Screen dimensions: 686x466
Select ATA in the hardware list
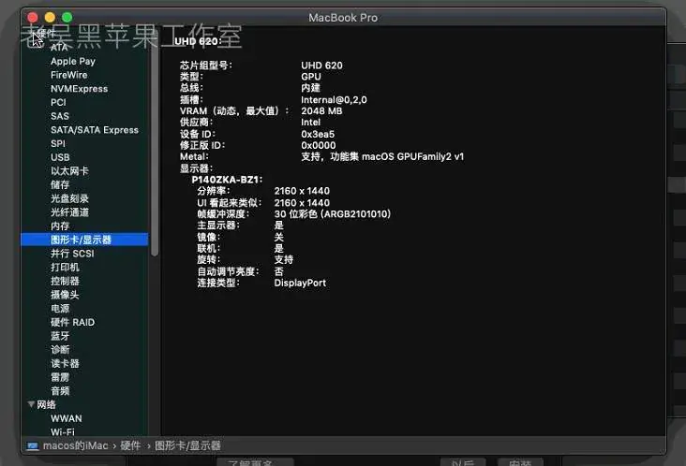59,47
